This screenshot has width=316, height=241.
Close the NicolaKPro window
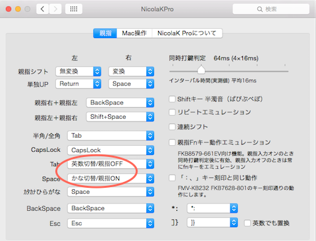click(x=9, y=9)
